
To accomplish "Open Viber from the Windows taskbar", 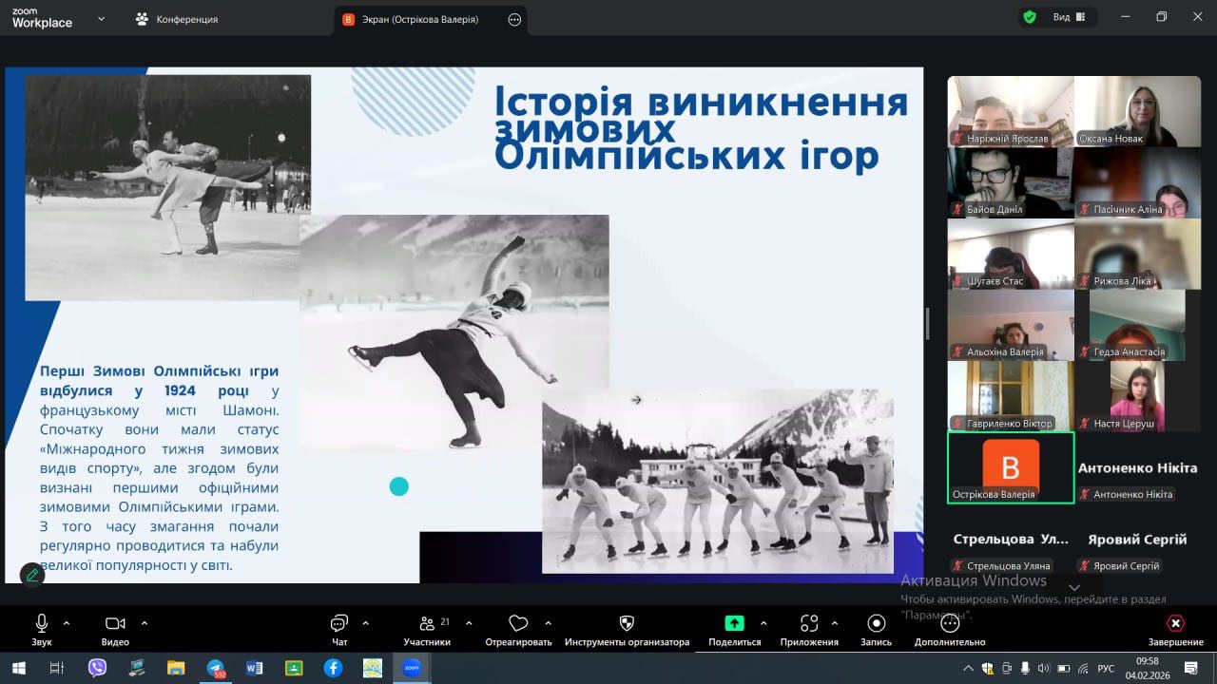I will click(97, 668).
